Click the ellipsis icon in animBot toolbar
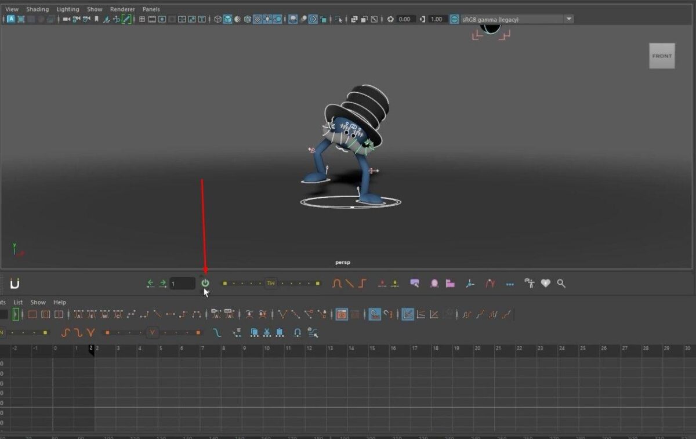696x439 pixels. [510, 283]
